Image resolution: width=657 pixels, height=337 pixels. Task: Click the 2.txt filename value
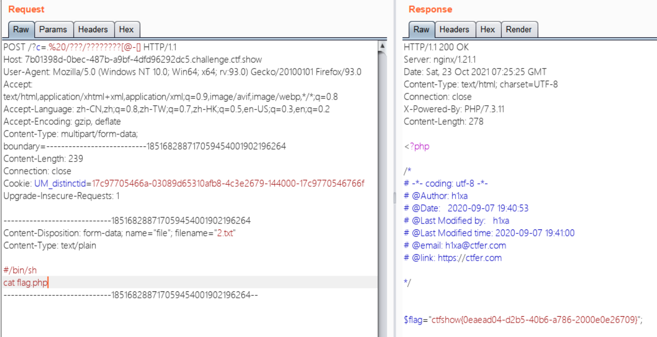click(x=225, y=233)
